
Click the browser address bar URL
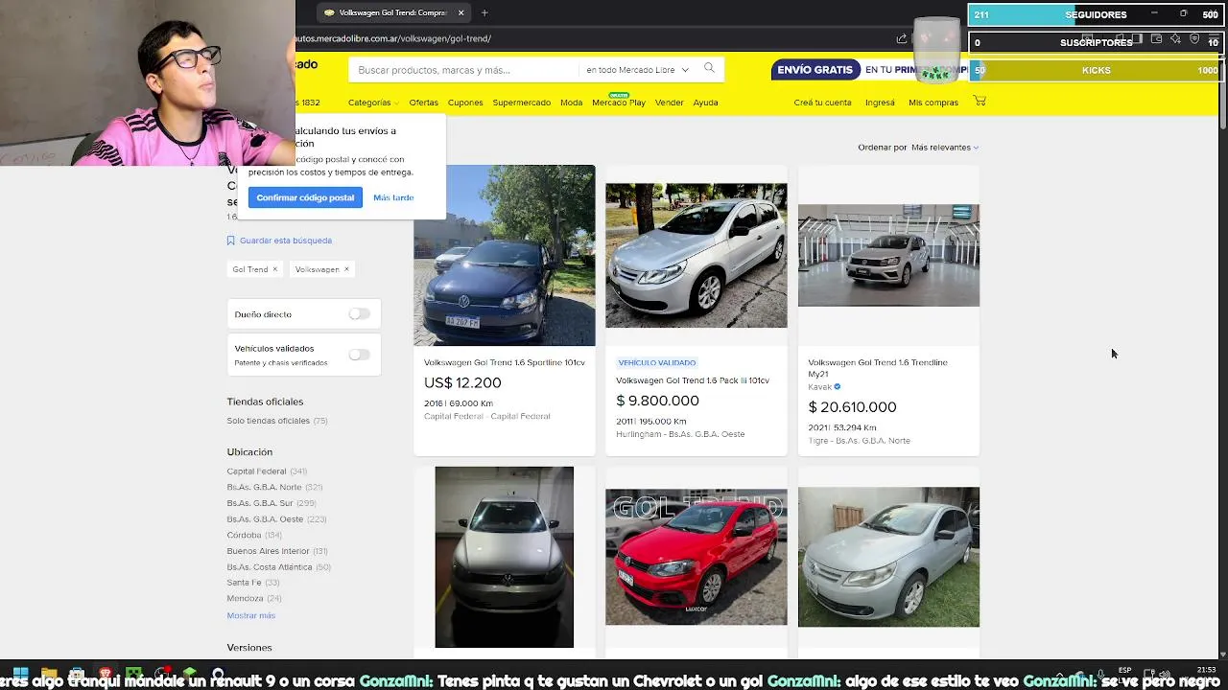pyautogui.click(x=393, y=38)
